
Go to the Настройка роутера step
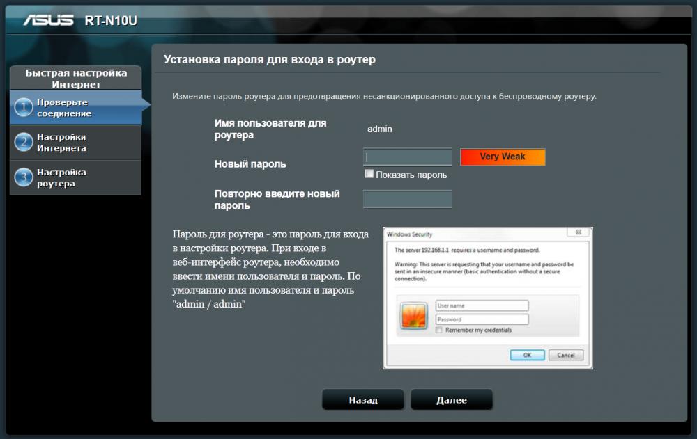coord(61,177)
